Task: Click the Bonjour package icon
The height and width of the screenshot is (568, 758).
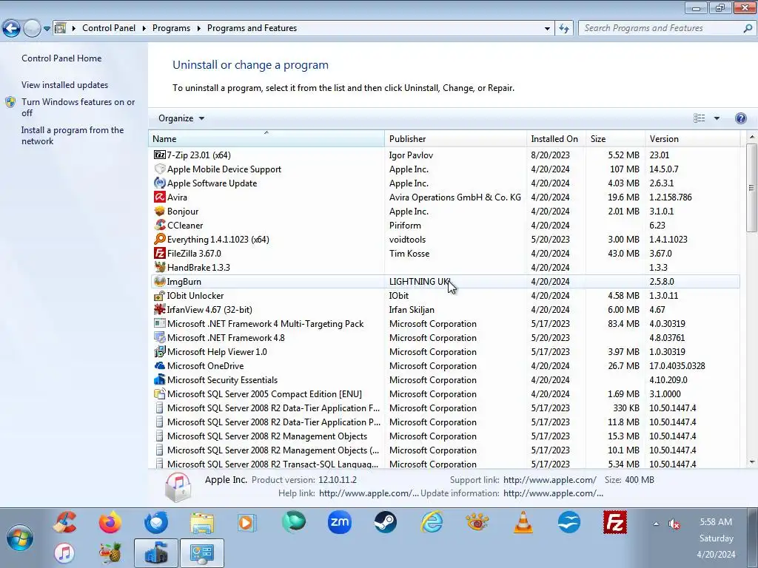Action: click(160, 211)
